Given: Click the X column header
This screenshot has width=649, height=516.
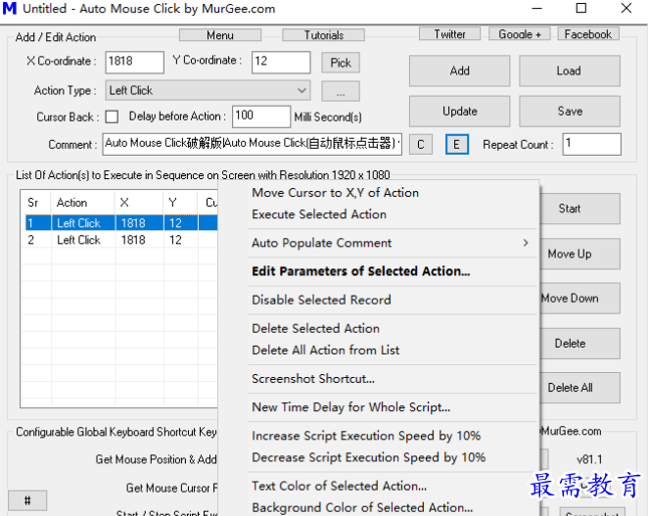Looking at the screenshot, I should (x=139, y=203).
